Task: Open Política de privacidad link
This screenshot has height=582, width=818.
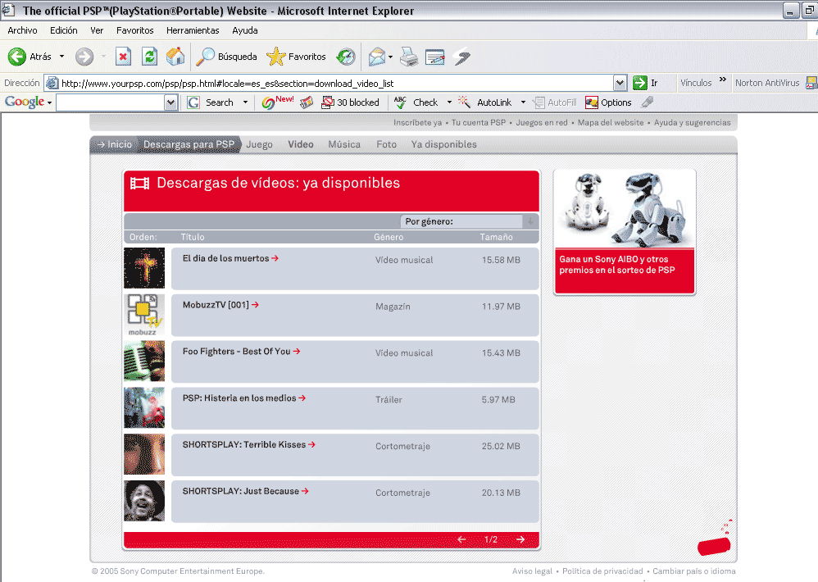Action: (x=602, y=571)
